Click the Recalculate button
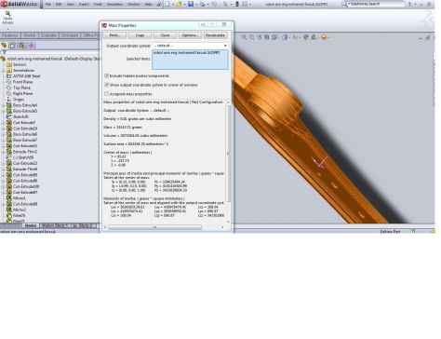This screenshot has width=441, height=339. 215,35
